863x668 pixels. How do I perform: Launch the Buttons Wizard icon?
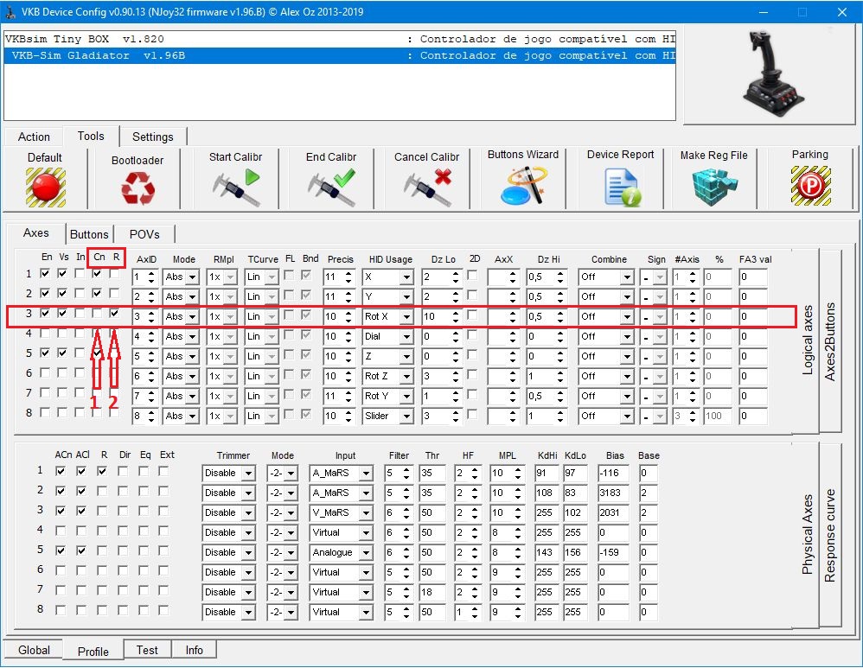524,186
